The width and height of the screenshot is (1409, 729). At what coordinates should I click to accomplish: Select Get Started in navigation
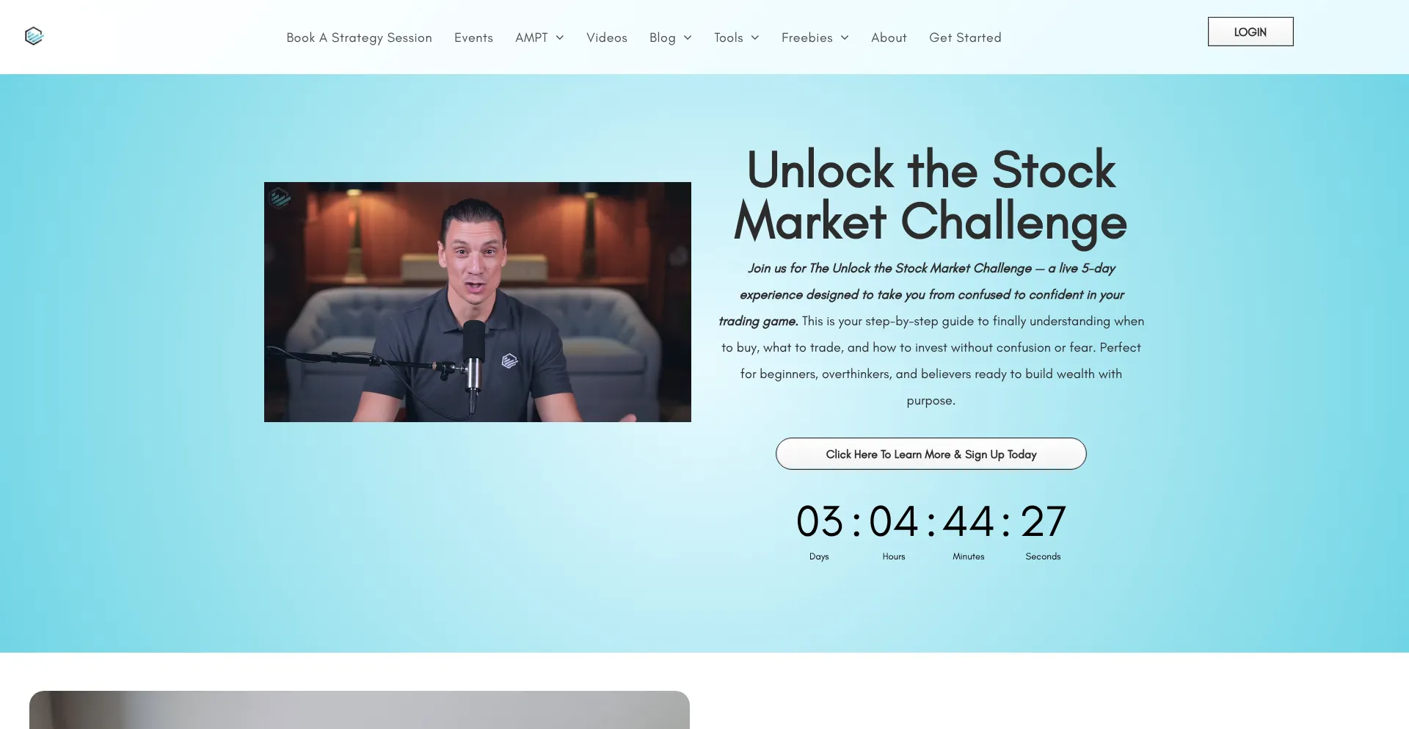[x=965, y=37]
